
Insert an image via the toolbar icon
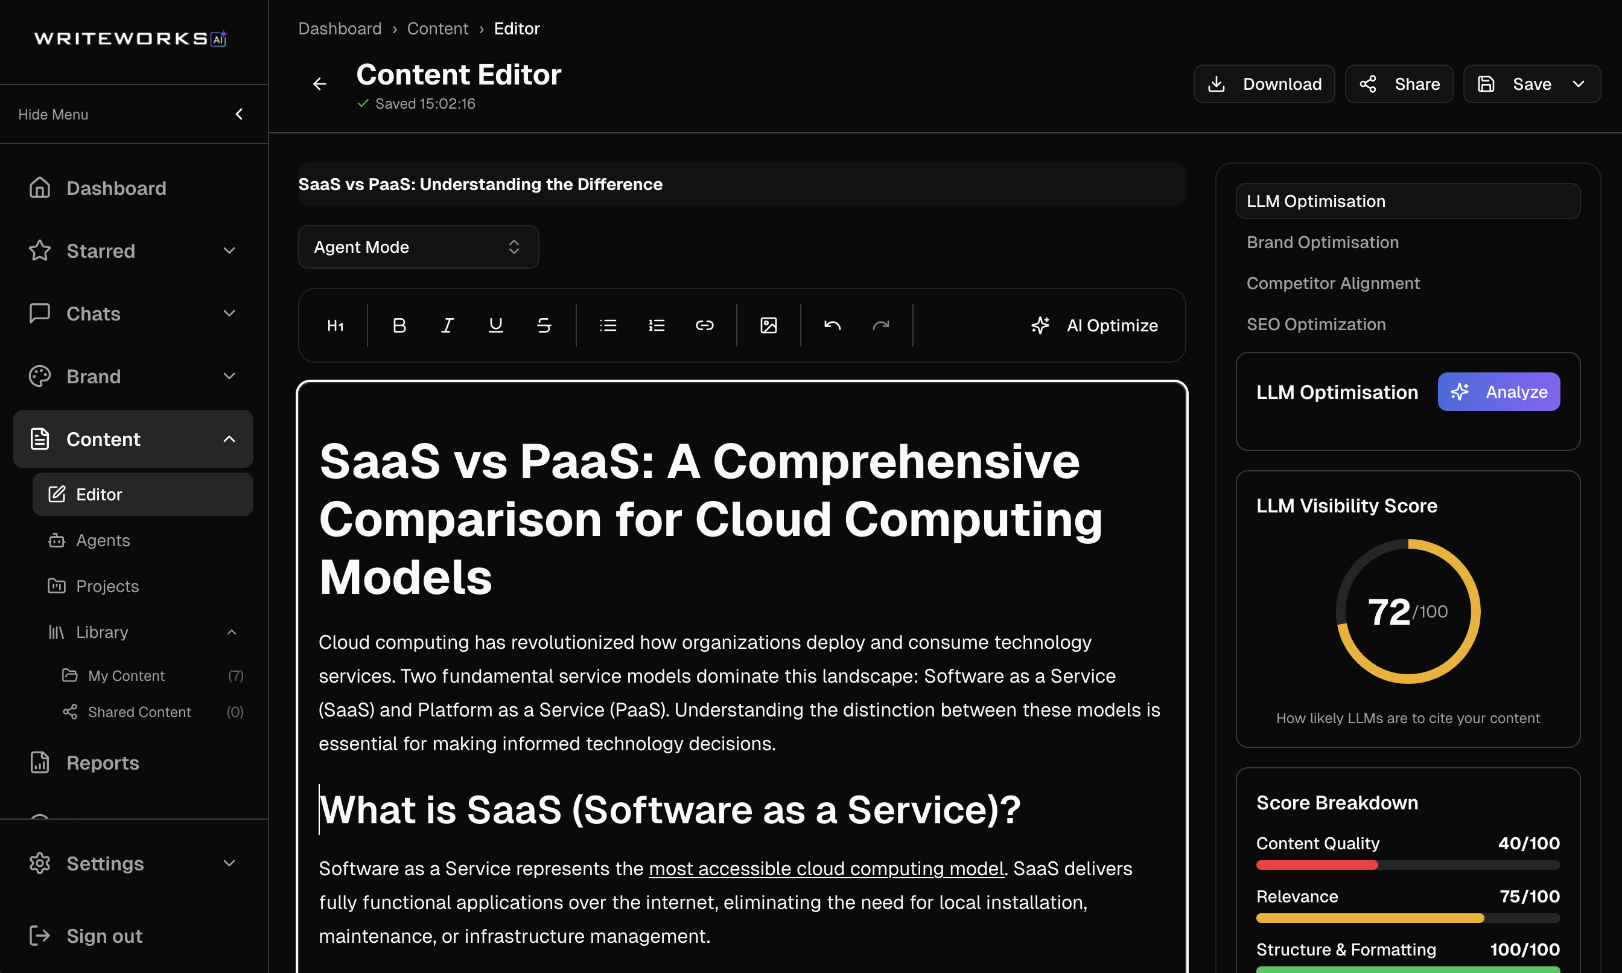click(768, 325)
